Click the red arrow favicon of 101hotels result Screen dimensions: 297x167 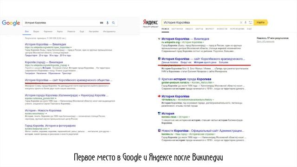coord(159,96)
